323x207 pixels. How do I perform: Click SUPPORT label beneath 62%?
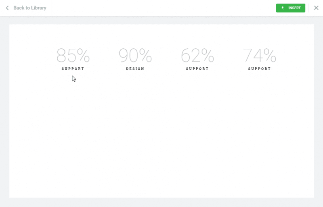click(x=197, y=68)
